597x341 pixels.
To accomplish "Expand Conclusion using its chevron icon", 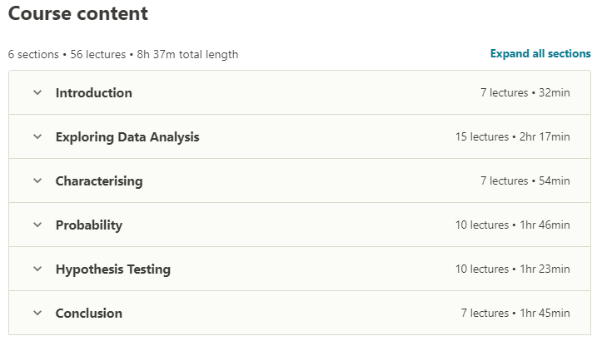I will coord(37,314).
